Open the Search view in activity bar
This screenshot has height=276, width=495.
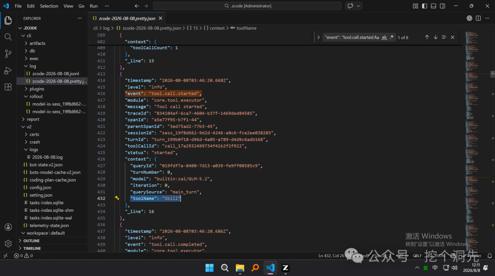pos(8,37)
